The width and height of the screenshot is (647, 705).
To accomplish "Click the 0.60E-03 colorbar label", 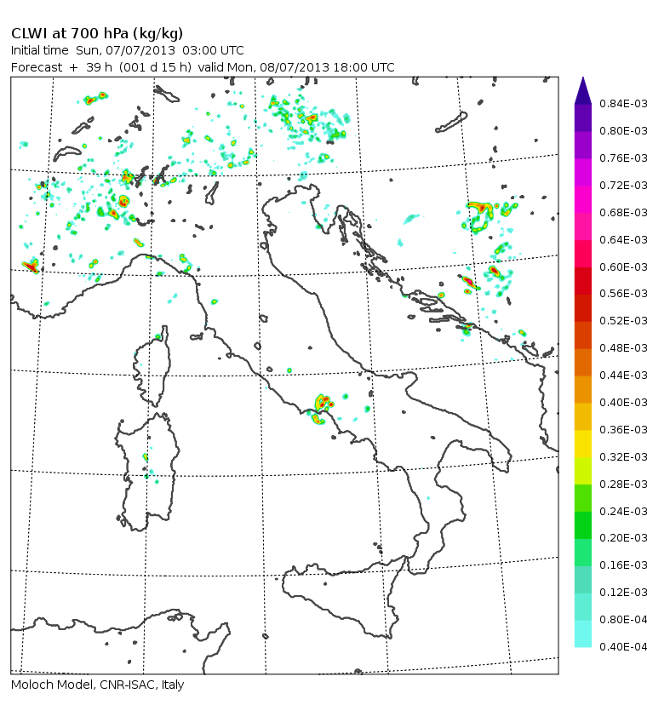I will click(623, 267).
